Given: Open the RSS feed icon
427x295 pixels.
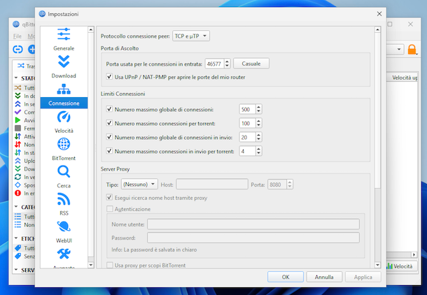Looking at the screenshot, I should (64, 199).
